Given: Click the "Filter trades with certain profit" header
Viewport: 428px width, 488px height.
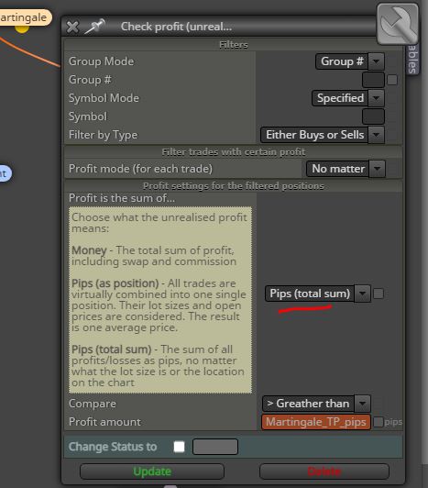Looking at the screenshot, I should click(x=234, y=152).
